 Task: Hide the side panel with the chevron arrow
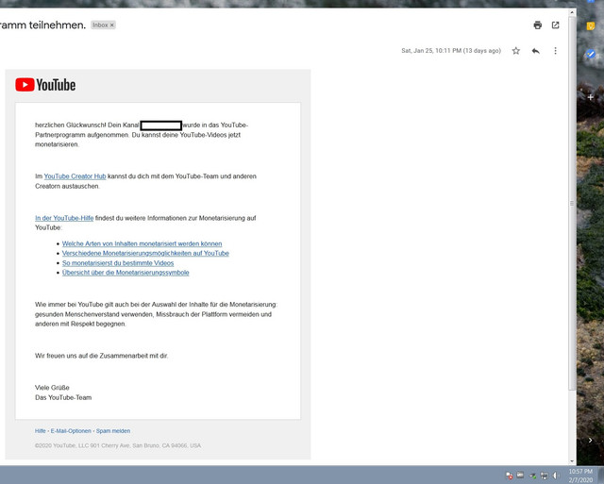pos(591,440)
